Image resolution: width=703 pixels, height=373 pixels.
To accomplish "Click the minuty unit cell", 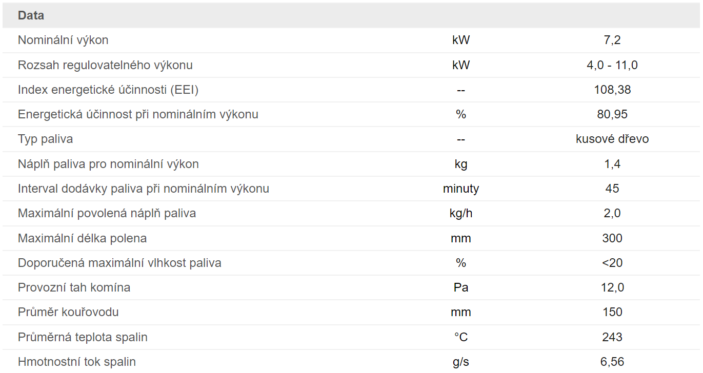I will pos(461,189).
